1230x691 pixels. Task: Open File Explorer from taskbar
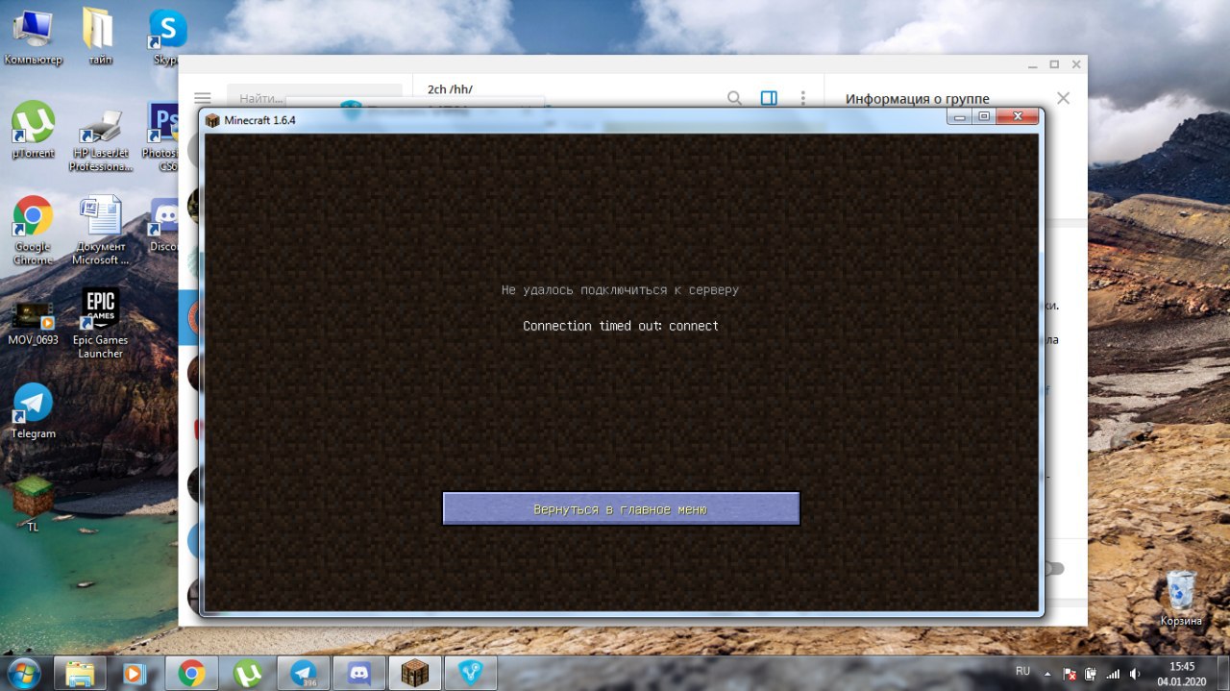(x=80, y=673)
